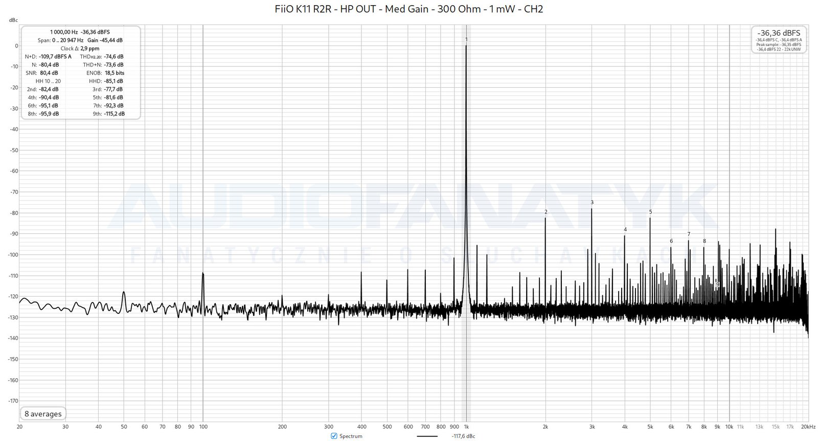The height and width of the screenshot is (441, 818).
Task: Click the FiiO K11 R2R chart title
Action: tap(408, 9)
